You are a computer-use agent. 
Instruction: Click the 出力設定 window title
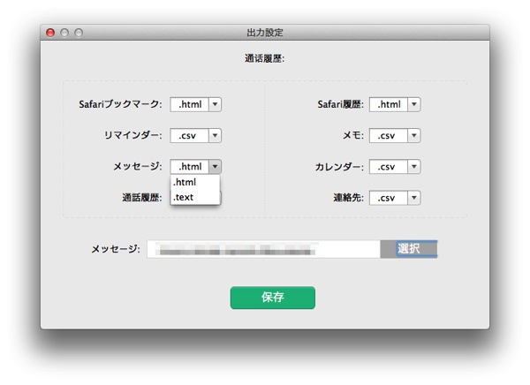(x=265, y=33)
